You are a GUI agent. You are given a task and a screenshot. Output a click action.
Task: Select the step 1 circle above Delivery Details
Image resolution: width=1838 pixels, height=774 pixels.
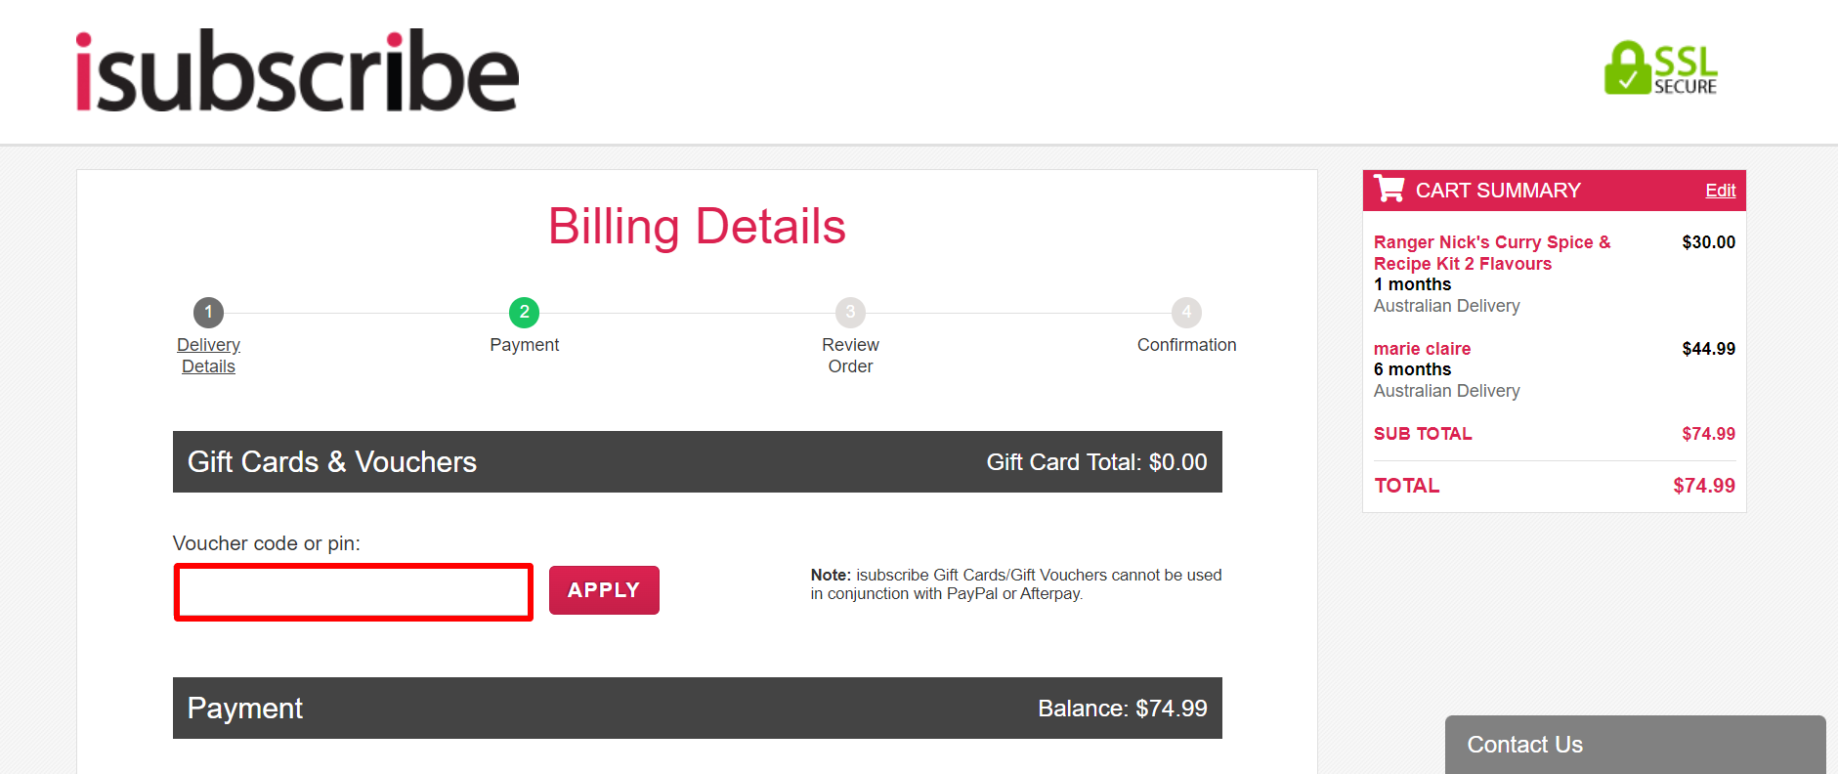coord(207,313)
